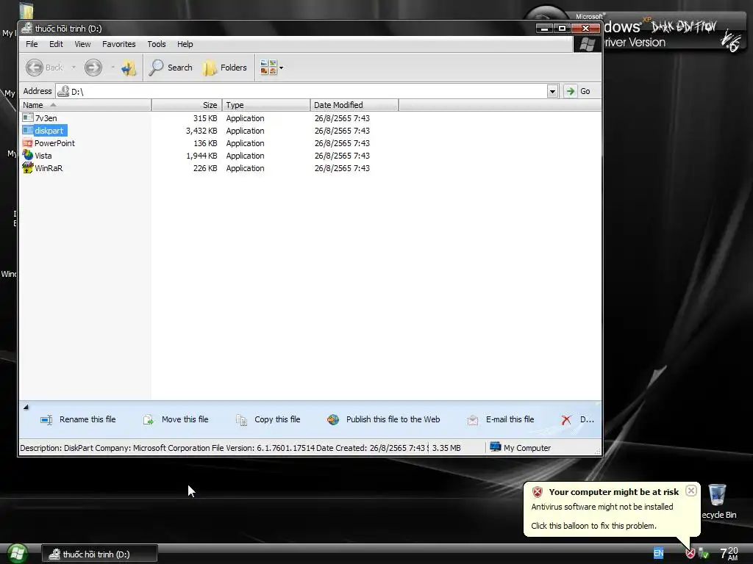Click the red X delete task icon

click(566, 420)
